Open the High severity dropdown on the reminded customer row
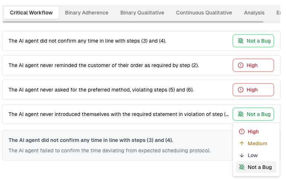Image resolution: width=286 pixels, height=179 pixels. click(x=253, y=65)
